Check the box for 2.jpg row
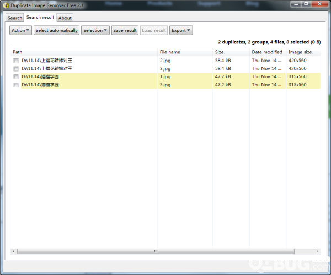 (x=16, y=61)
